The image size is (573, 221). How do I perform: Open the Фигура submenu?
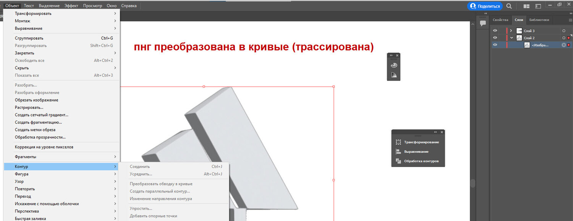62,174
